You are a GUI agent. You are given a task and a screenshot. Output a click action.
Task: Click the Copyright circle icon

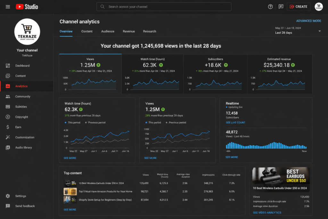pos(8,117)
